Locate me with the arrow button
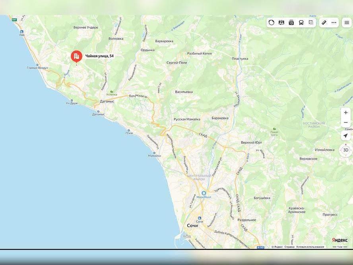This screenshot has height=265, width=353. [x=345, y=136]
